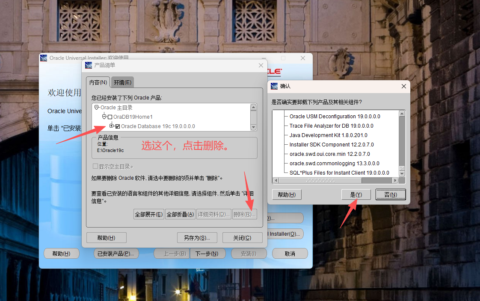Collapse the OraDB19Home1 tree node

pyautogui.click(x=104, y=117)
